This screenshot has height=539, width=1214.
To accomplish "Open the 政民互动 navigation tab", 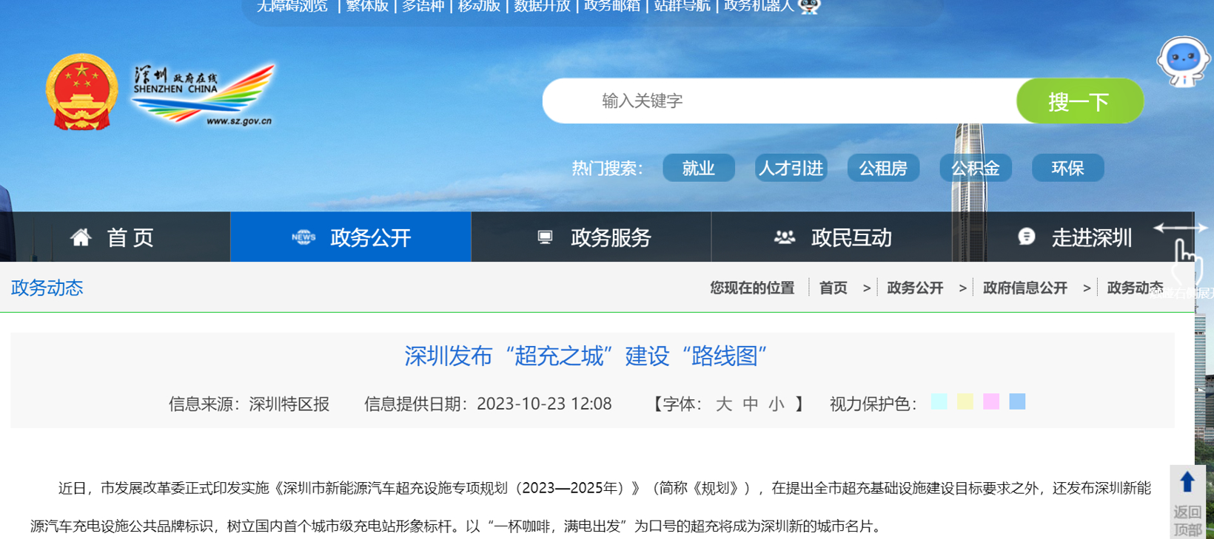I will click(831, 237).
